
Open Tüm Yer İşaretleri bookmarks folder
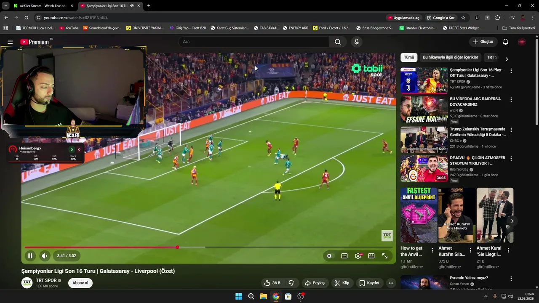click(518, 28)
